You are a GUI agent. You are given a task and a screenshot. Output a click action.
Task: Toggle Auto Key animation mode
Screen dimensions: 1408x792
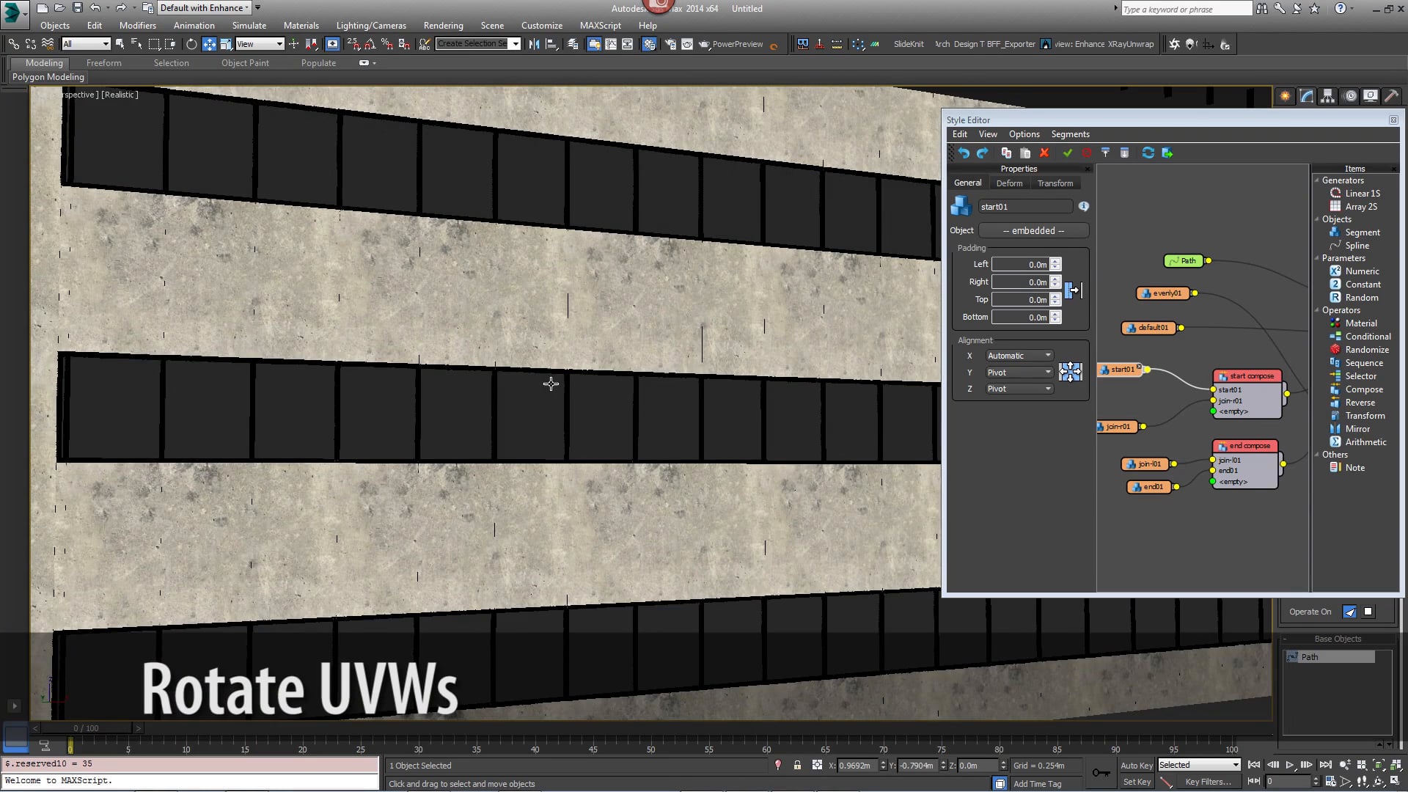pyautogui.click(x=1136, y=765)
